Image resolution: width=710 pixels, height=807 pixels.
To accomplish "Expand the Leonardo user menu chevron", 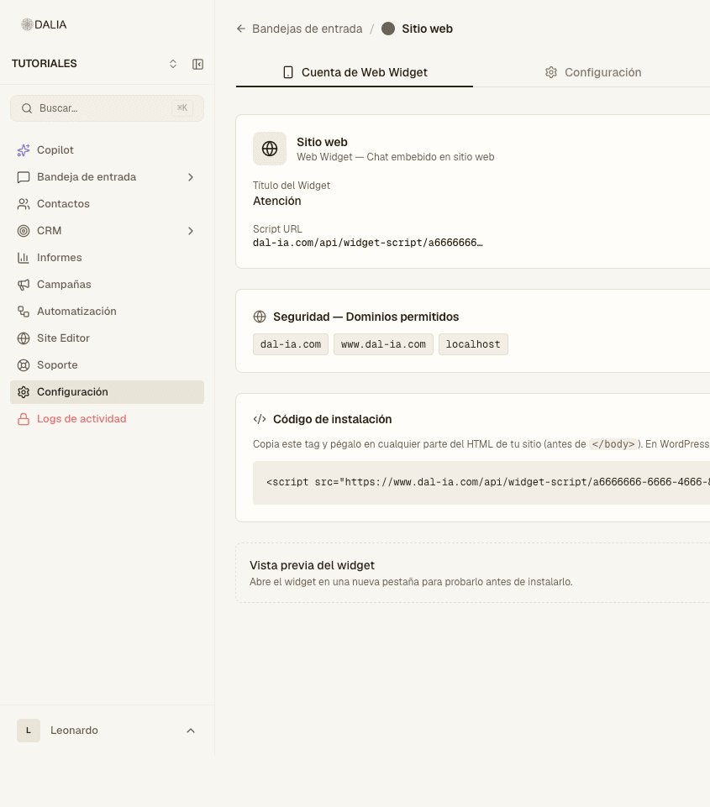I will (191, 731).
